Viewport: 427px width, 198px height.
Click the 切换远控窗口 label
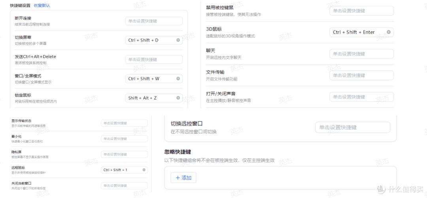coord(187,124)
